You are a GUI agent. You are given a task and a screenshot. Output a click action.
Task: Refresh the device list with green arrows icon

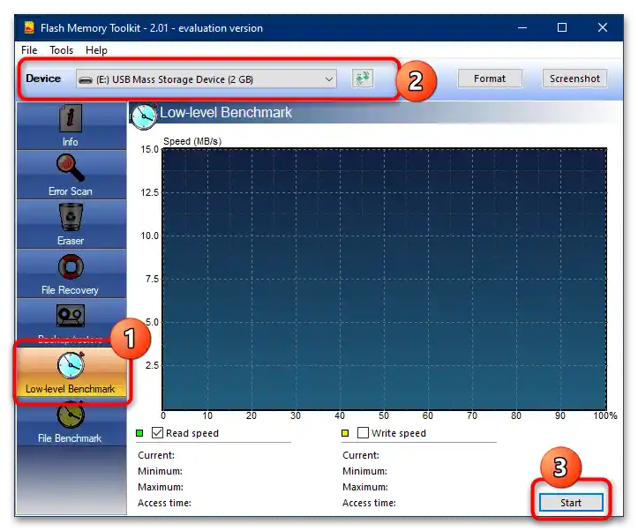pos(362,79)
